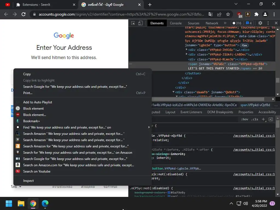The width and height of the screenshot is (280, 210).
Task: Show 4 issues badge
Action: tap(249, 23)
